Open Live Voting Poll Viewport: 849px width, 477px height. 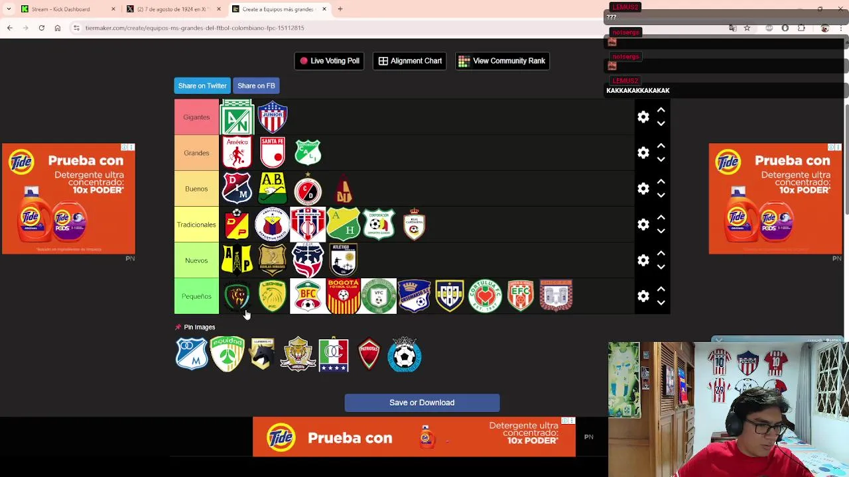[330, 61]
